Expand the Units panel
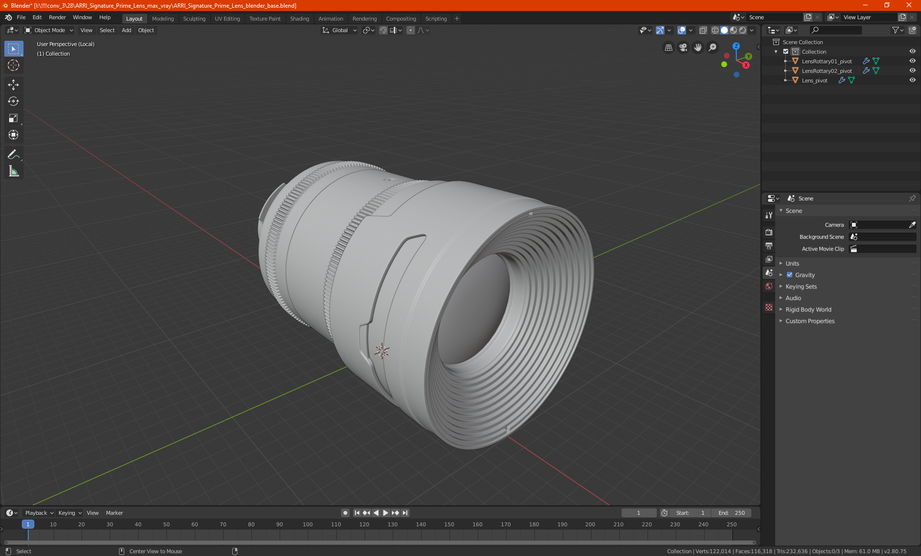Screen dimensions: 921x556 792,263
